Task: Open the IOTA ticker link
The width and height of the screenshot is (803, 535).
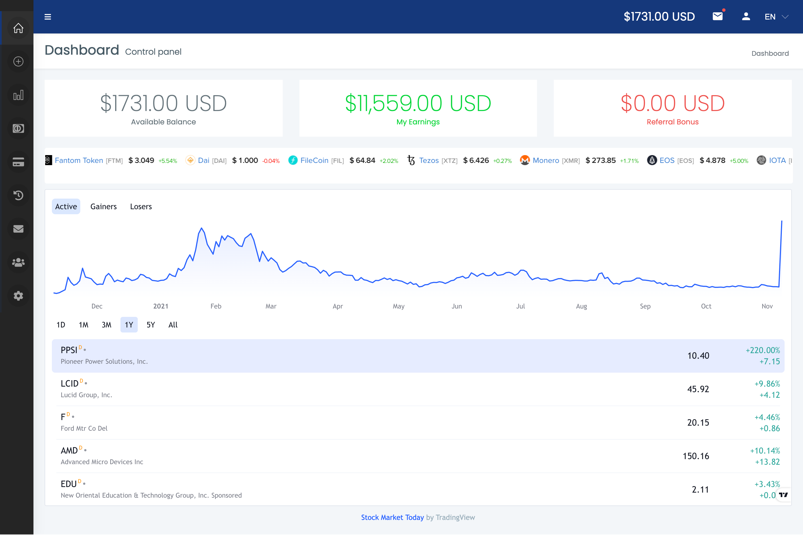Action: coord(777,160)
